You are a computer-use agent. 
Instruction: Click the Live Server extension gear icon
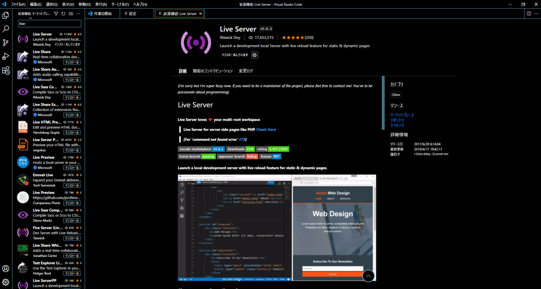[255, 55]
